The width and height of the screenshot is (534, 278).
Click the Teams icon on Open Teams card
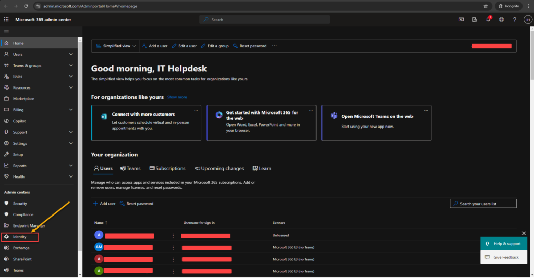click(x=334, y=116)
